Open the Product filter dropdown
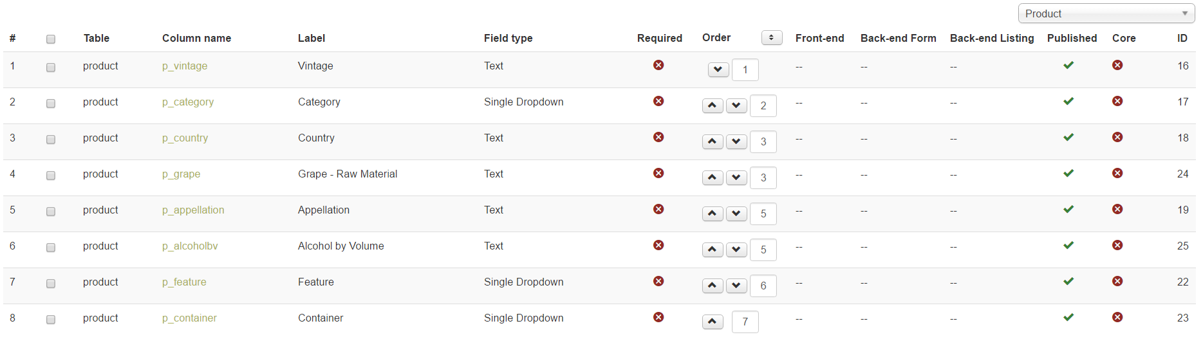This screenshot has height=337, width=1203. coord(1106,14)
